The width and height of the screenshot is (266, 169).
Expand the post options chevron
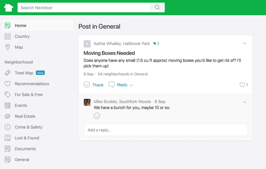click(245, 44)
